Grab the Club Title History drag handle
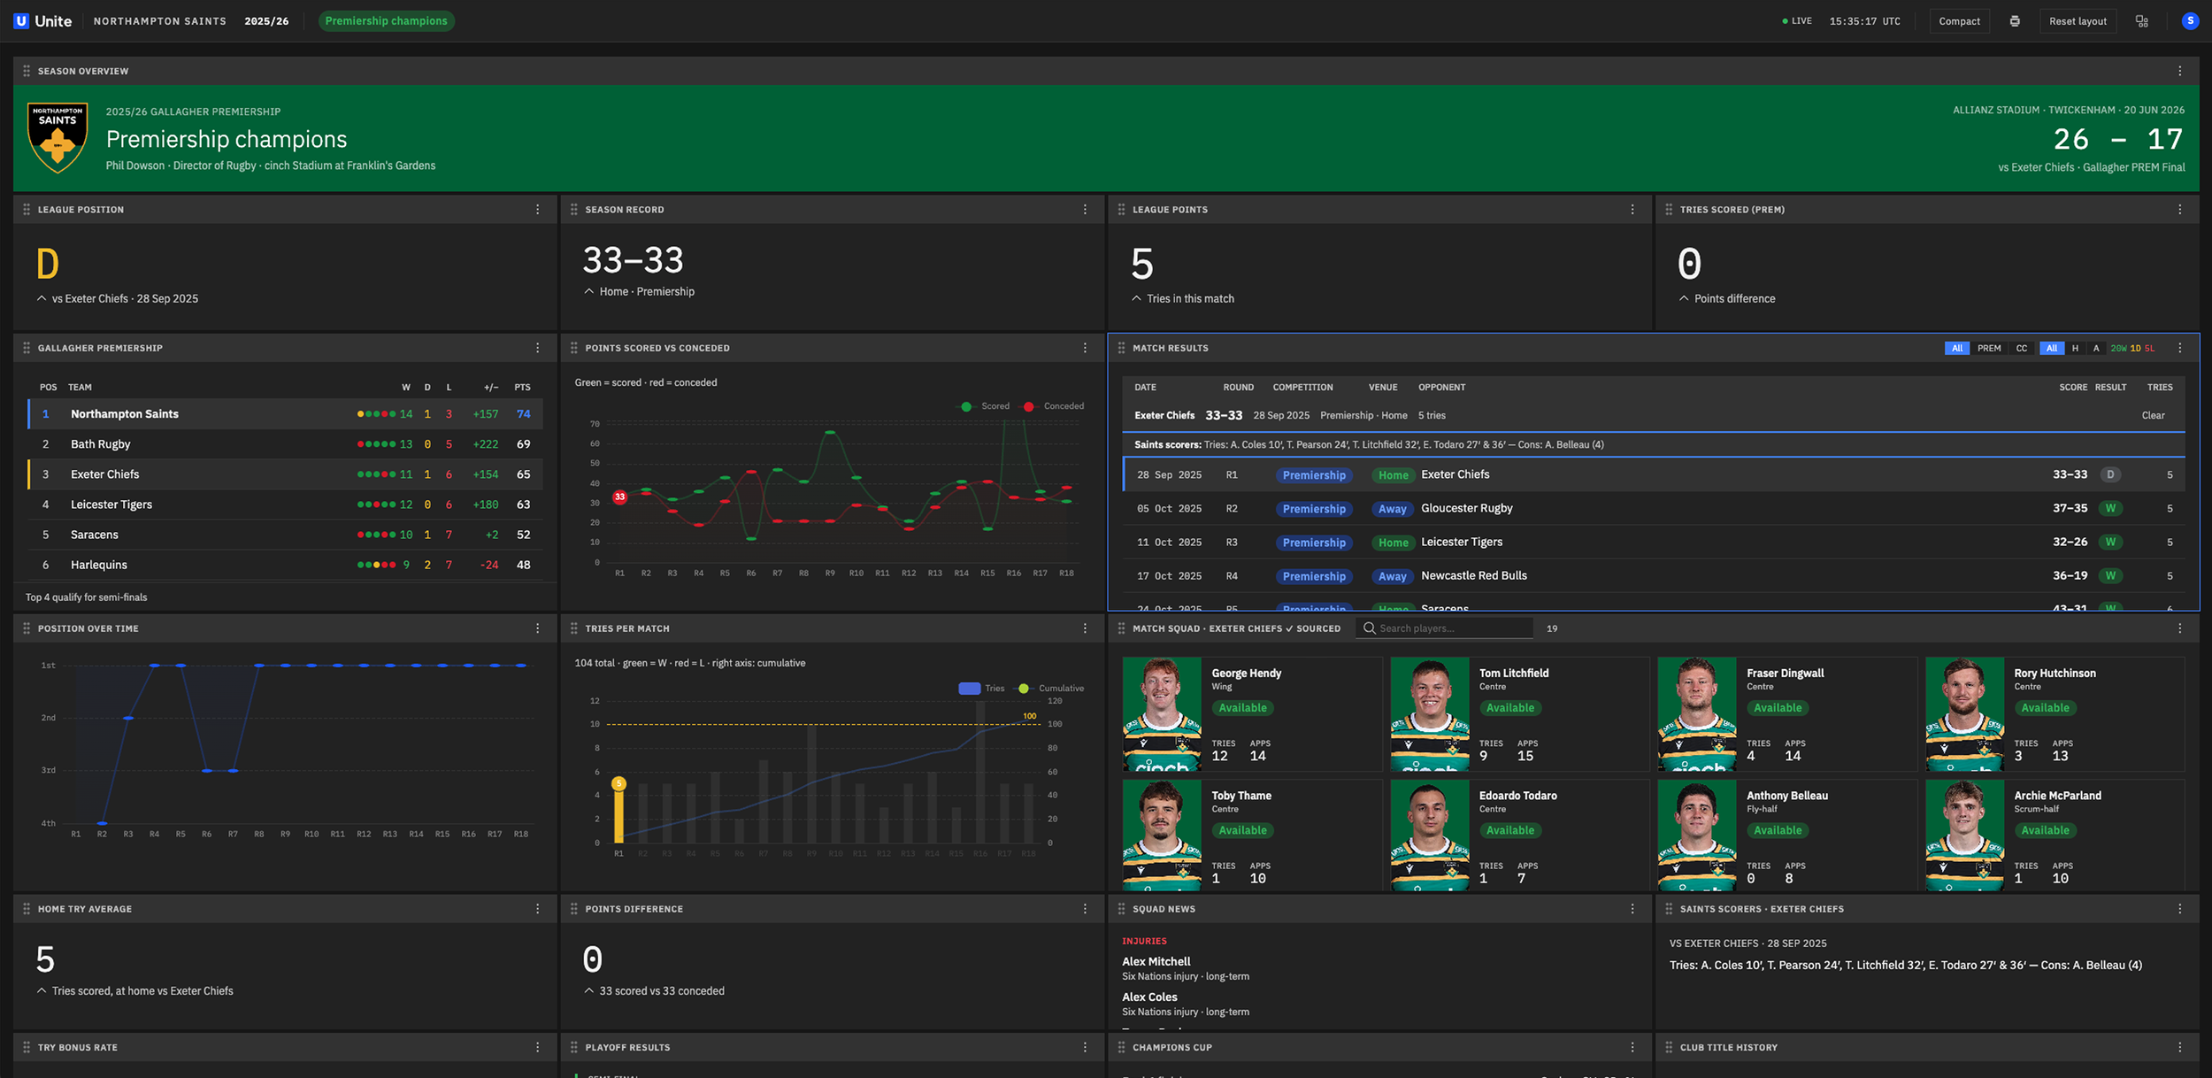This screenshot has height=1078, width=2212. coord(1669,1047)
